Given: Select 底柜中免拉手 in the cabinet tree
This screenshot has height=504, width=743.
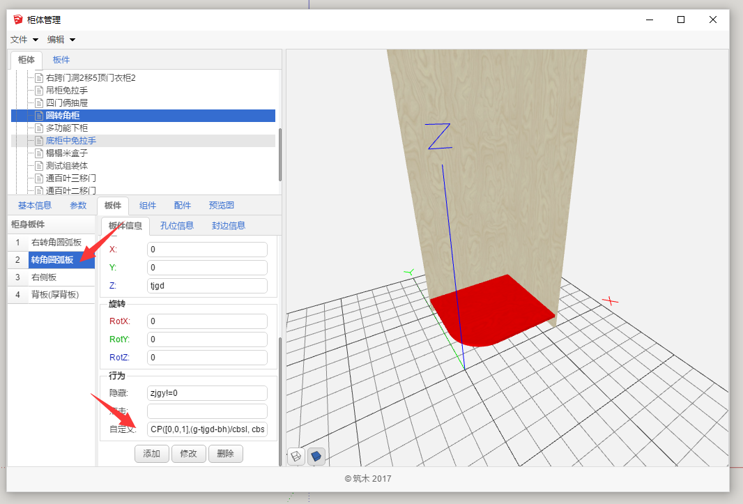Looking at the screenshot, I should click(71, 141).
